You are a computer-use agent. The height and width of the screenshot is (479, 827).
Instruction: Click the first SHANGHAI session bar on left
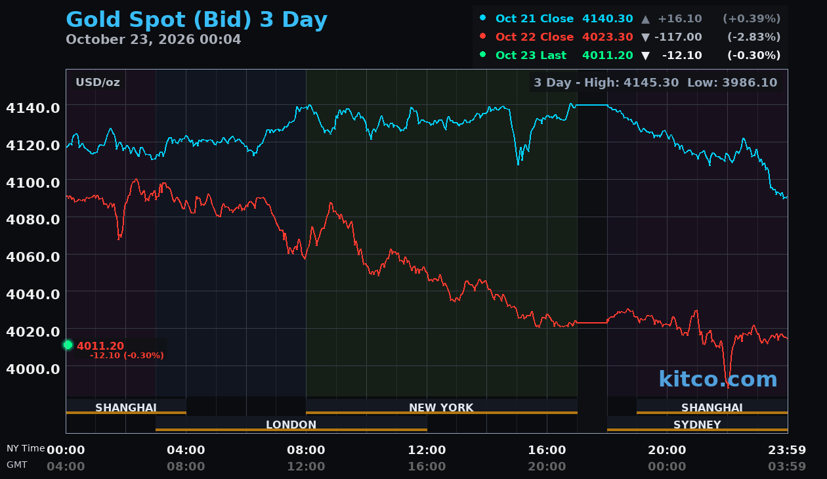pyautogui.click(x=126, y=407)
